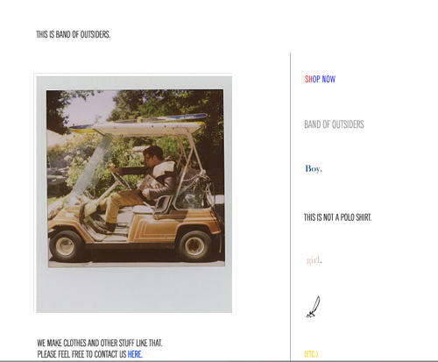Screen dimensions: 438x362
Task: Click the blank bottom border of the Polaroid
Action: (x=134, y=289)
